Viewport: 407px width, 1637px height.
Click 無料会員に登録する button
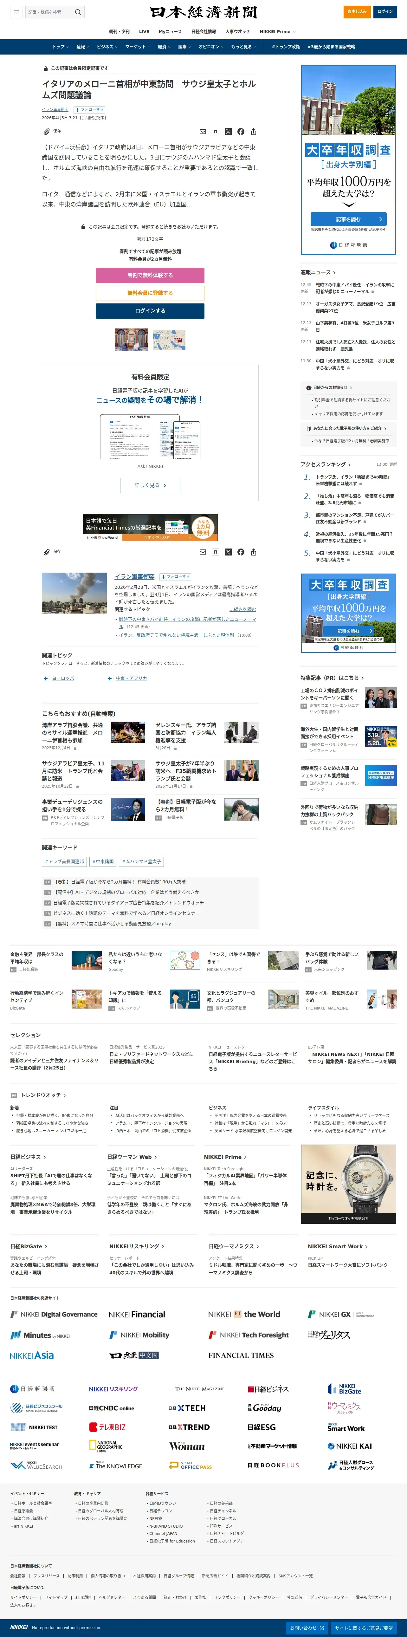coord(151,293)
